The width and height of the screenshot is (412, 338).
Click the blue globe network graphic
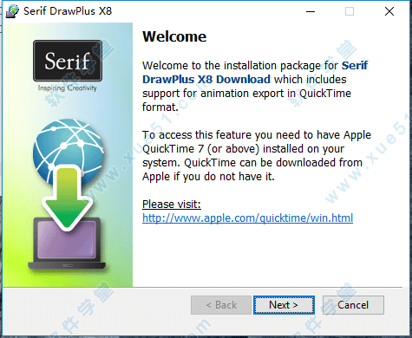(69, 150)
